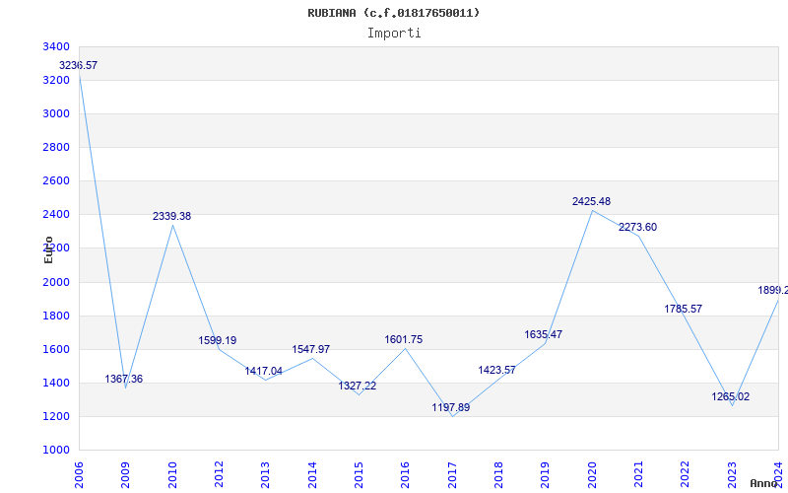Select the 1417.04 data label

pyautogui.click(x=263, y=372)
